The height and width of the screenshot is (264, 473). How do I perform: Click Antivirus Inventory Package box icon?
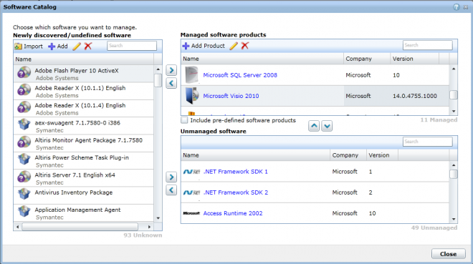pyautogui.click(x=24, y=194)
